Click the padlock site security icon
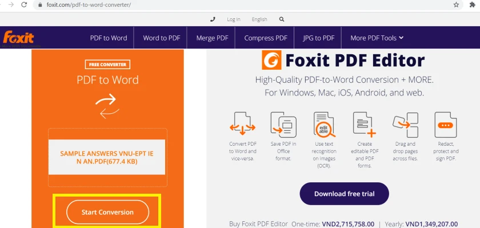The width and height of the screenshot is (480, 228). tap(40, 5)
